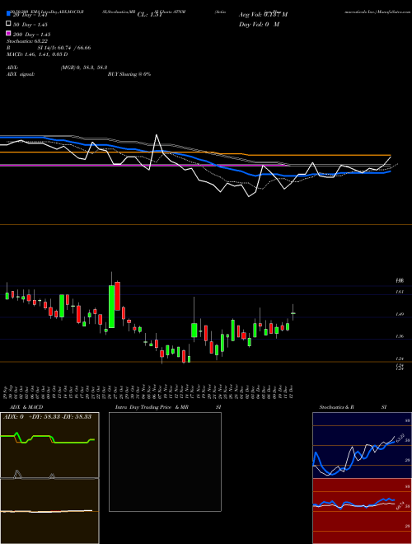This screenshot has width=412, height=544.
Task: Click inside the empty Intra Day chart box
Action: click(x=165, y=462)
